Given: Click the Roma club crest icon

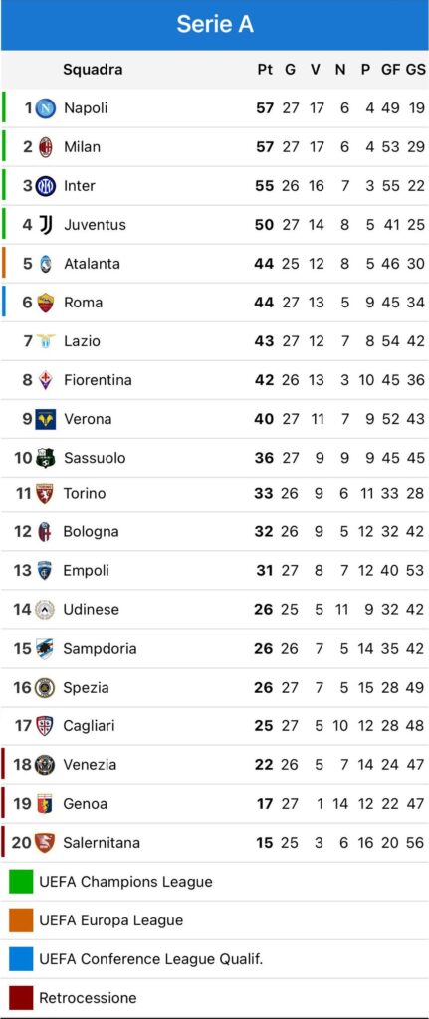Looking at the screenshot, I should coord(46,303).
